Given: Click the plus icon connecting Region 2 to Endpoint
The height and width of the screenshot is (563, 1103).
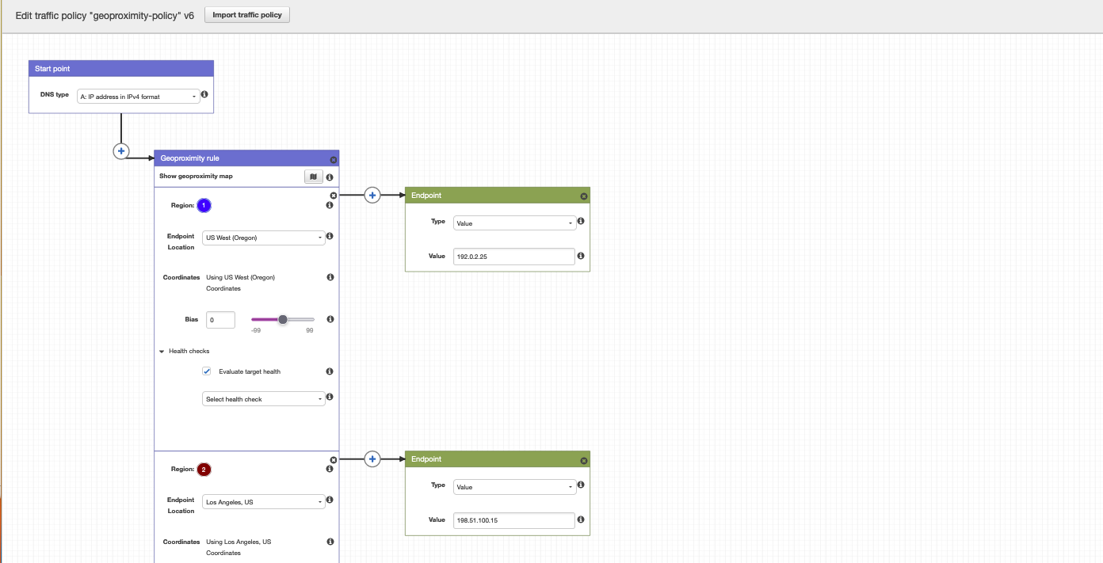Looking at the screenshot, I should (372, 458).
